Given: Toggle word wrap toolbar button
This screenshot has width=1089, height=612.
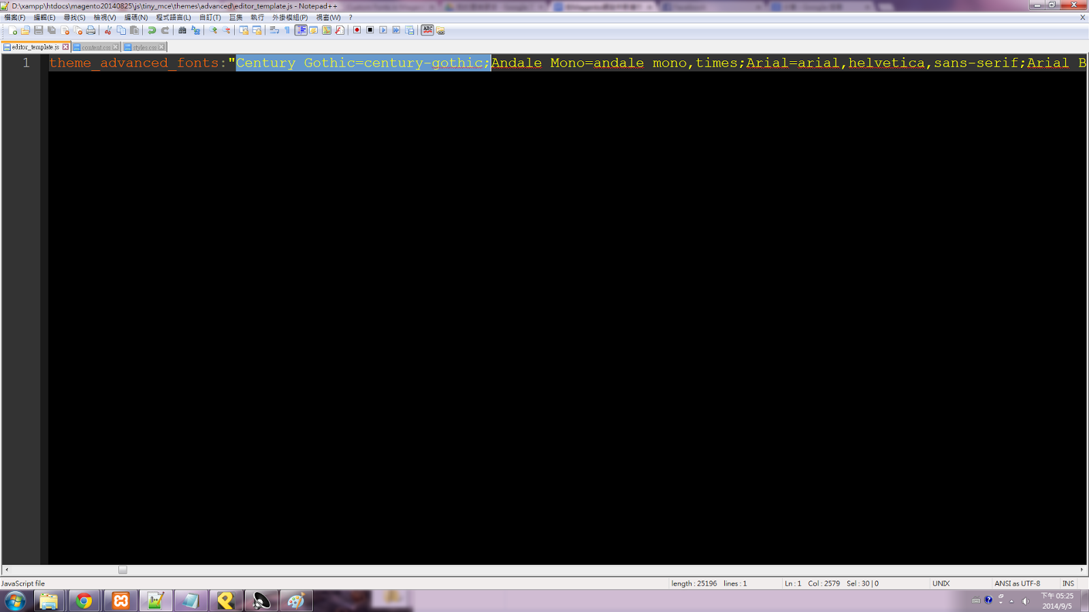Looking at the screenshot, I should pos(274,31).
